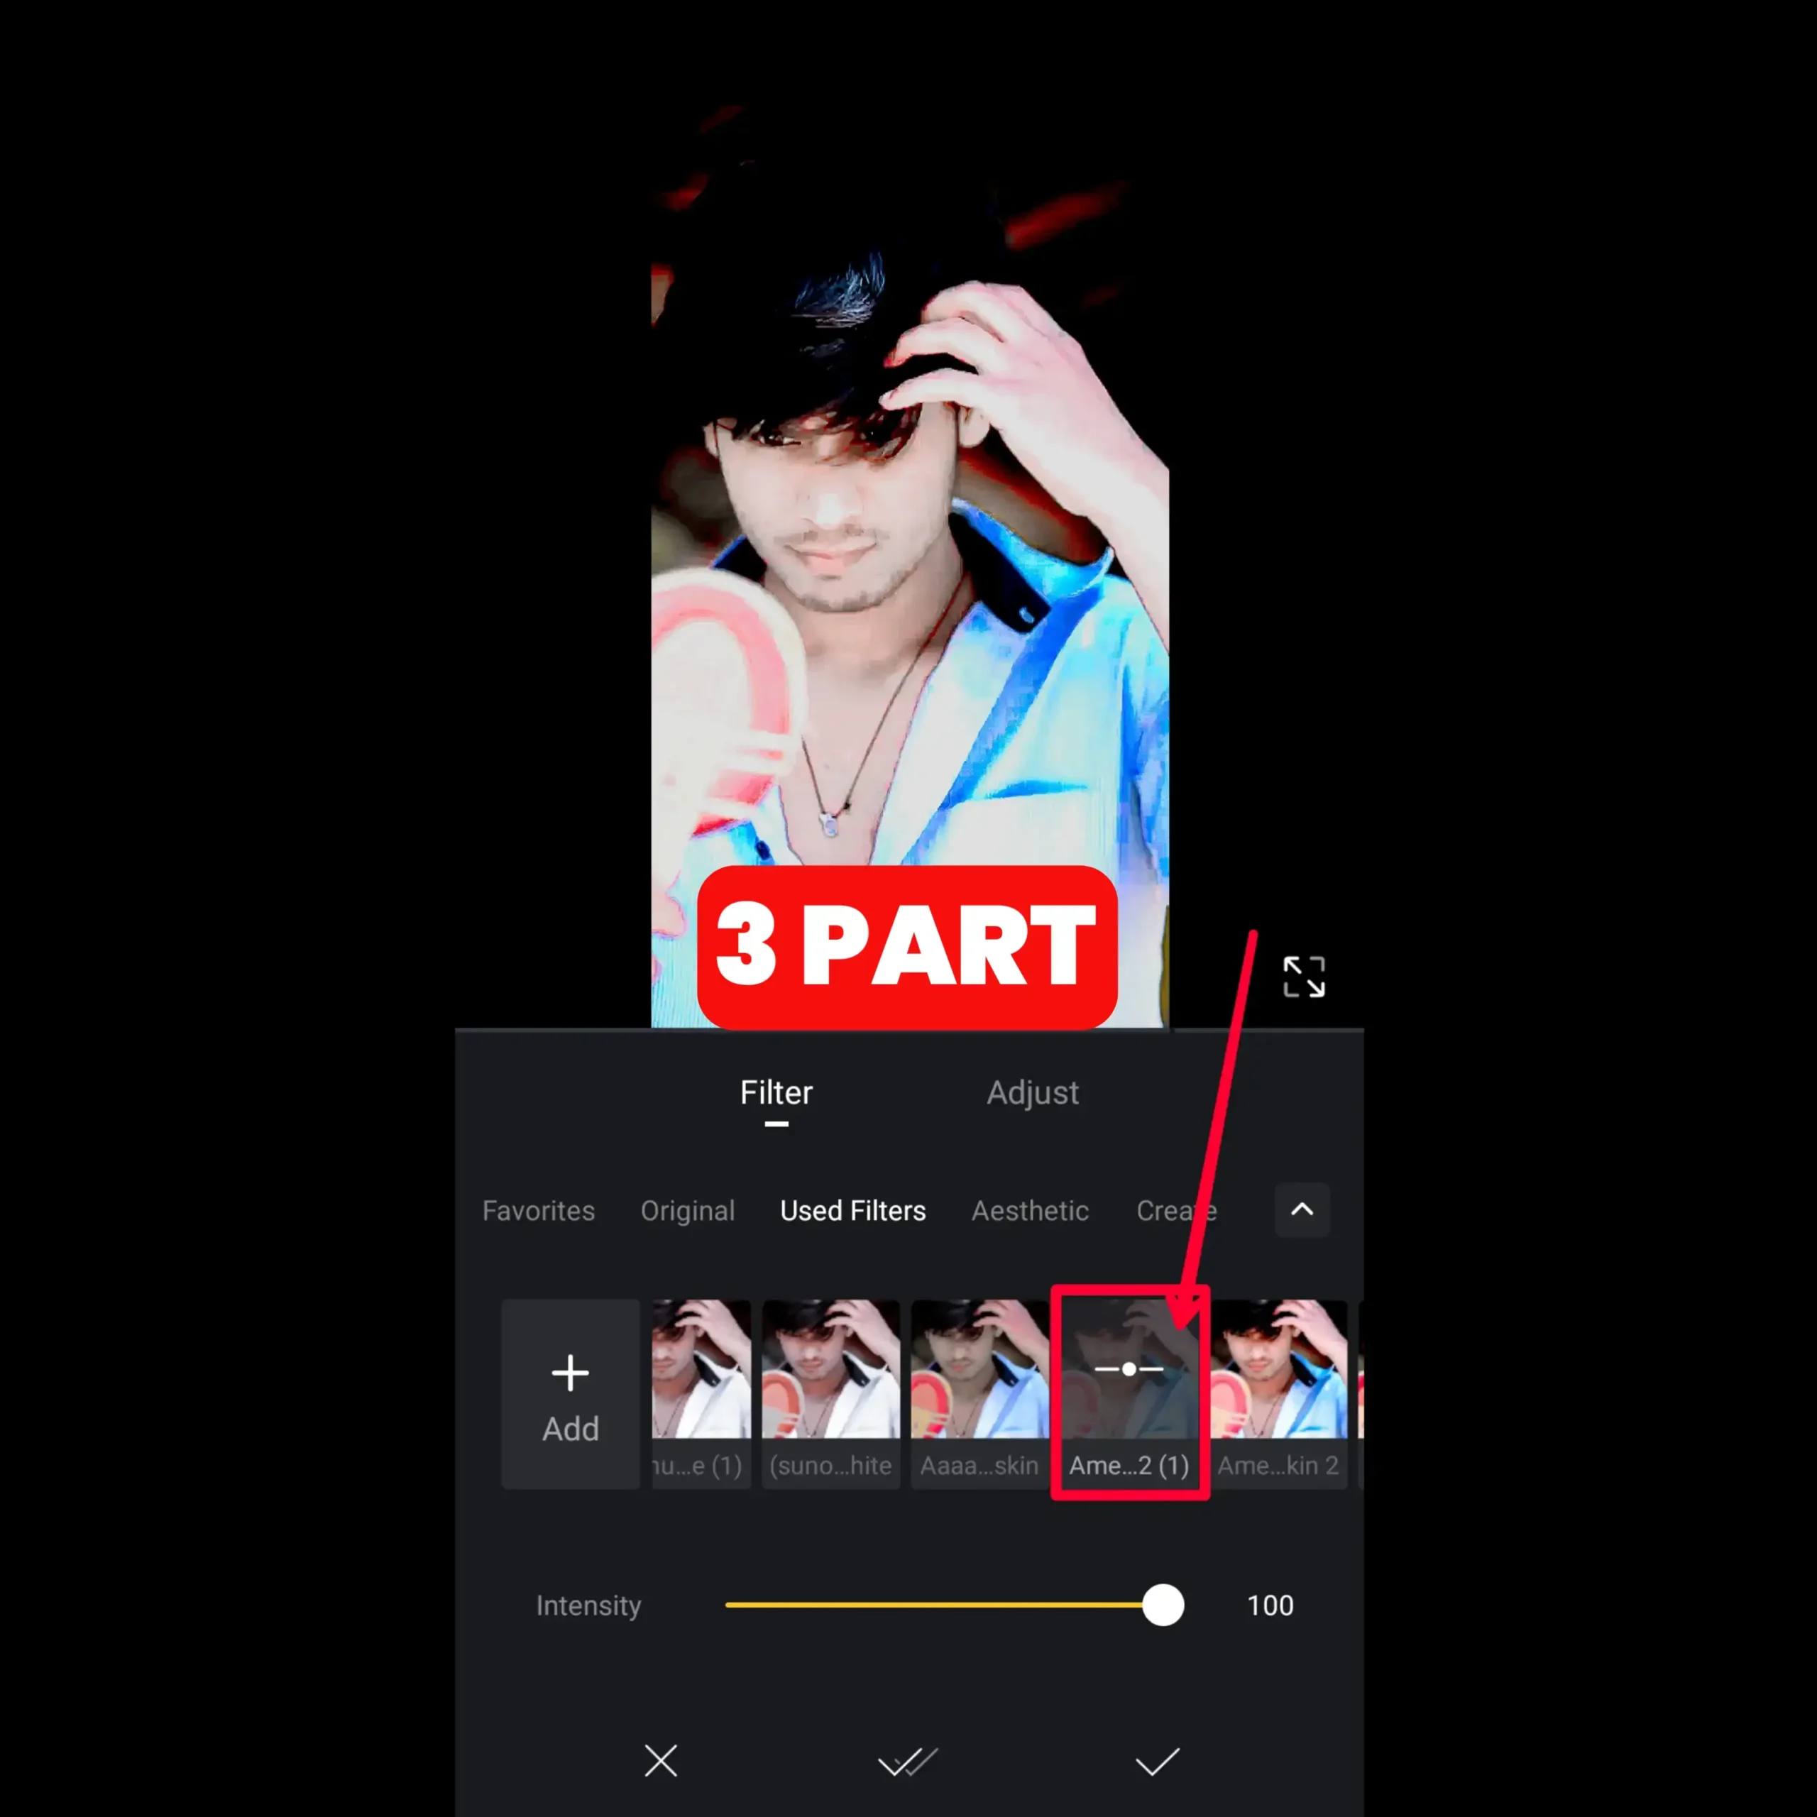This screenshot has width=1817, height=1817.
Task: Click the Add filter plus icon
Action: [x=570, y=1373]
